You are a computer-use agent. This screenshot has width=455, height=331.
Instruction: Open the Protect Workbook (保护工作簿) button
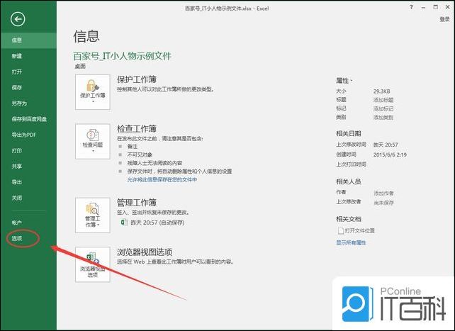click(93, 92)
